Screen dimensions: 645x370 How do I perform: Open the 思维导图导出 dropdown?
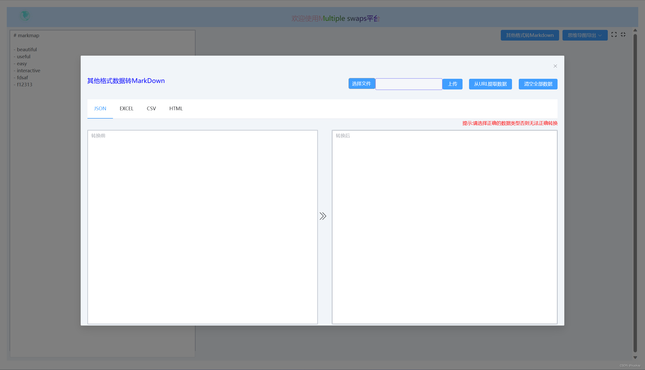(585, 35)
